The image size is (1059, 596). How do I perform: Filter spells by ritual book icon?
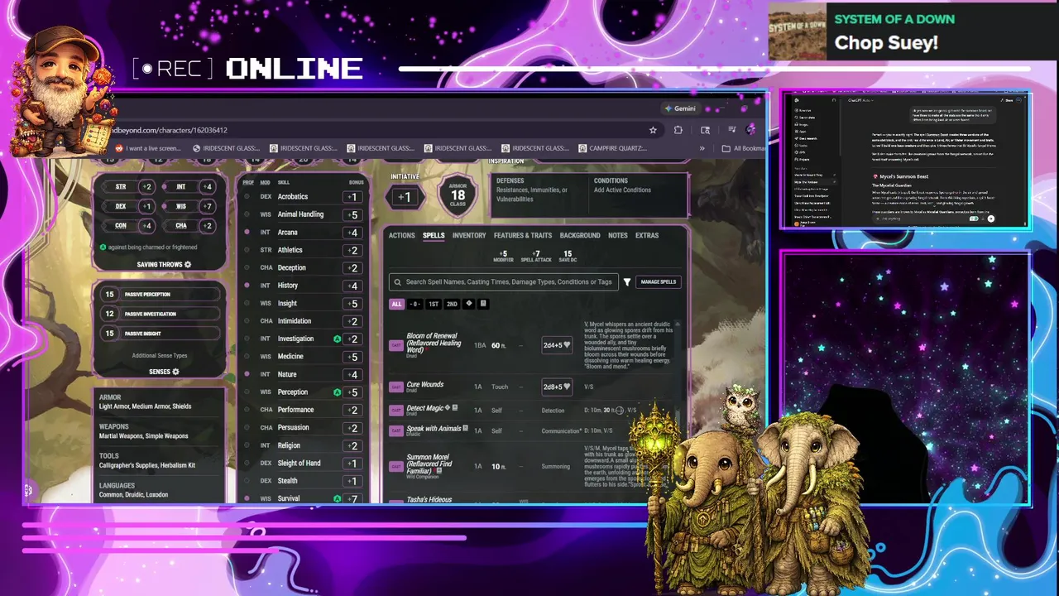(484, 304)
